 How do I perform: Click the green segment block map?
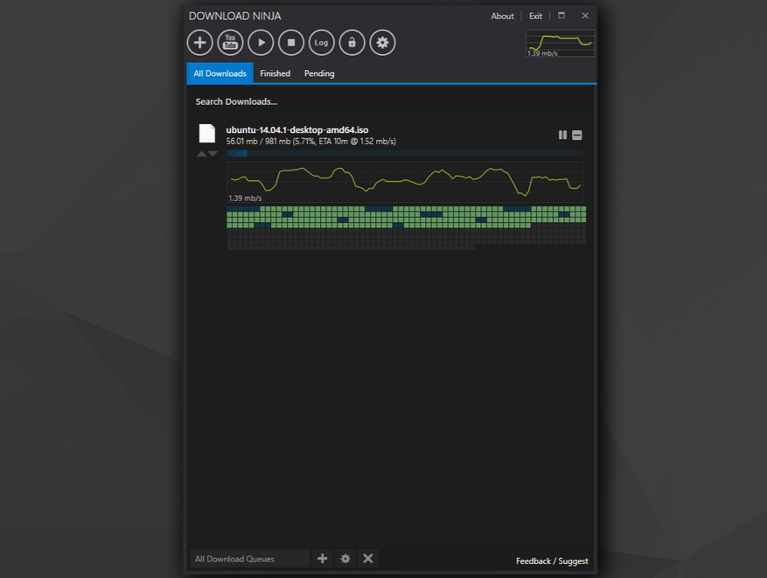pyautogui.click(x=406, y=228)
